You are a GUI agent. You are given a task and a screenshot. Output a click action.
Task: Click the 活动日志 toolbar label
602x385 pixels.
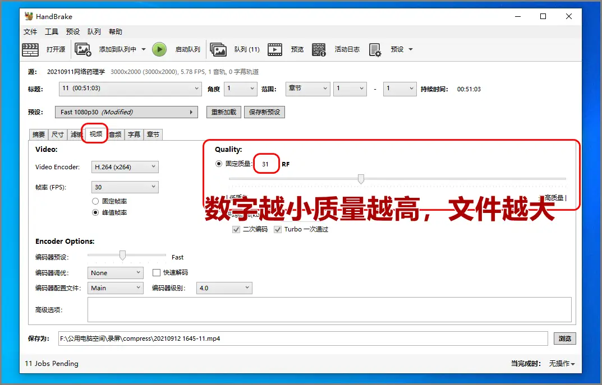pyautogui.click(x=347, y=49)
